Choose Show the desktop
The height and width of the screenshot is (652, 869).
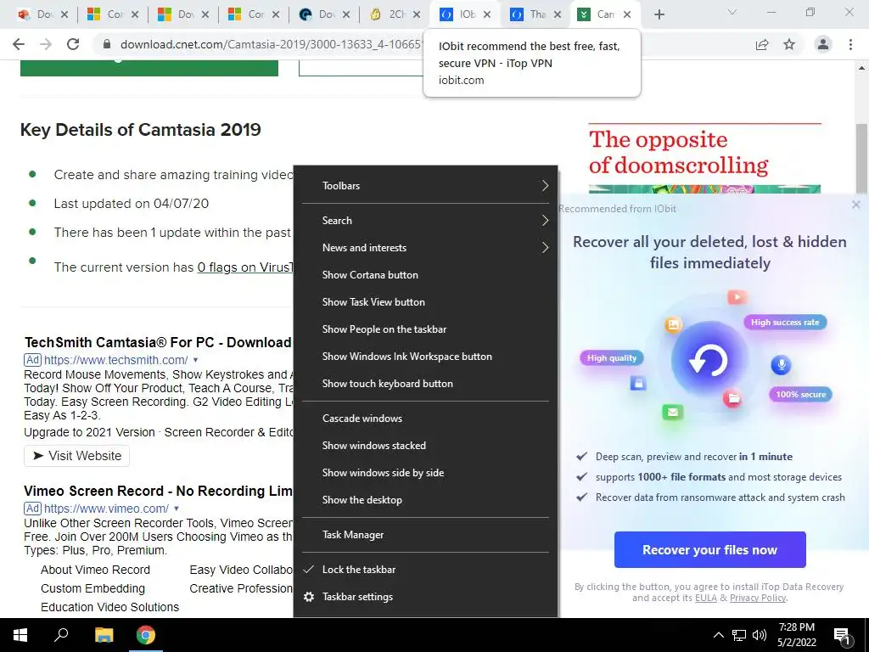coord(426,500)
